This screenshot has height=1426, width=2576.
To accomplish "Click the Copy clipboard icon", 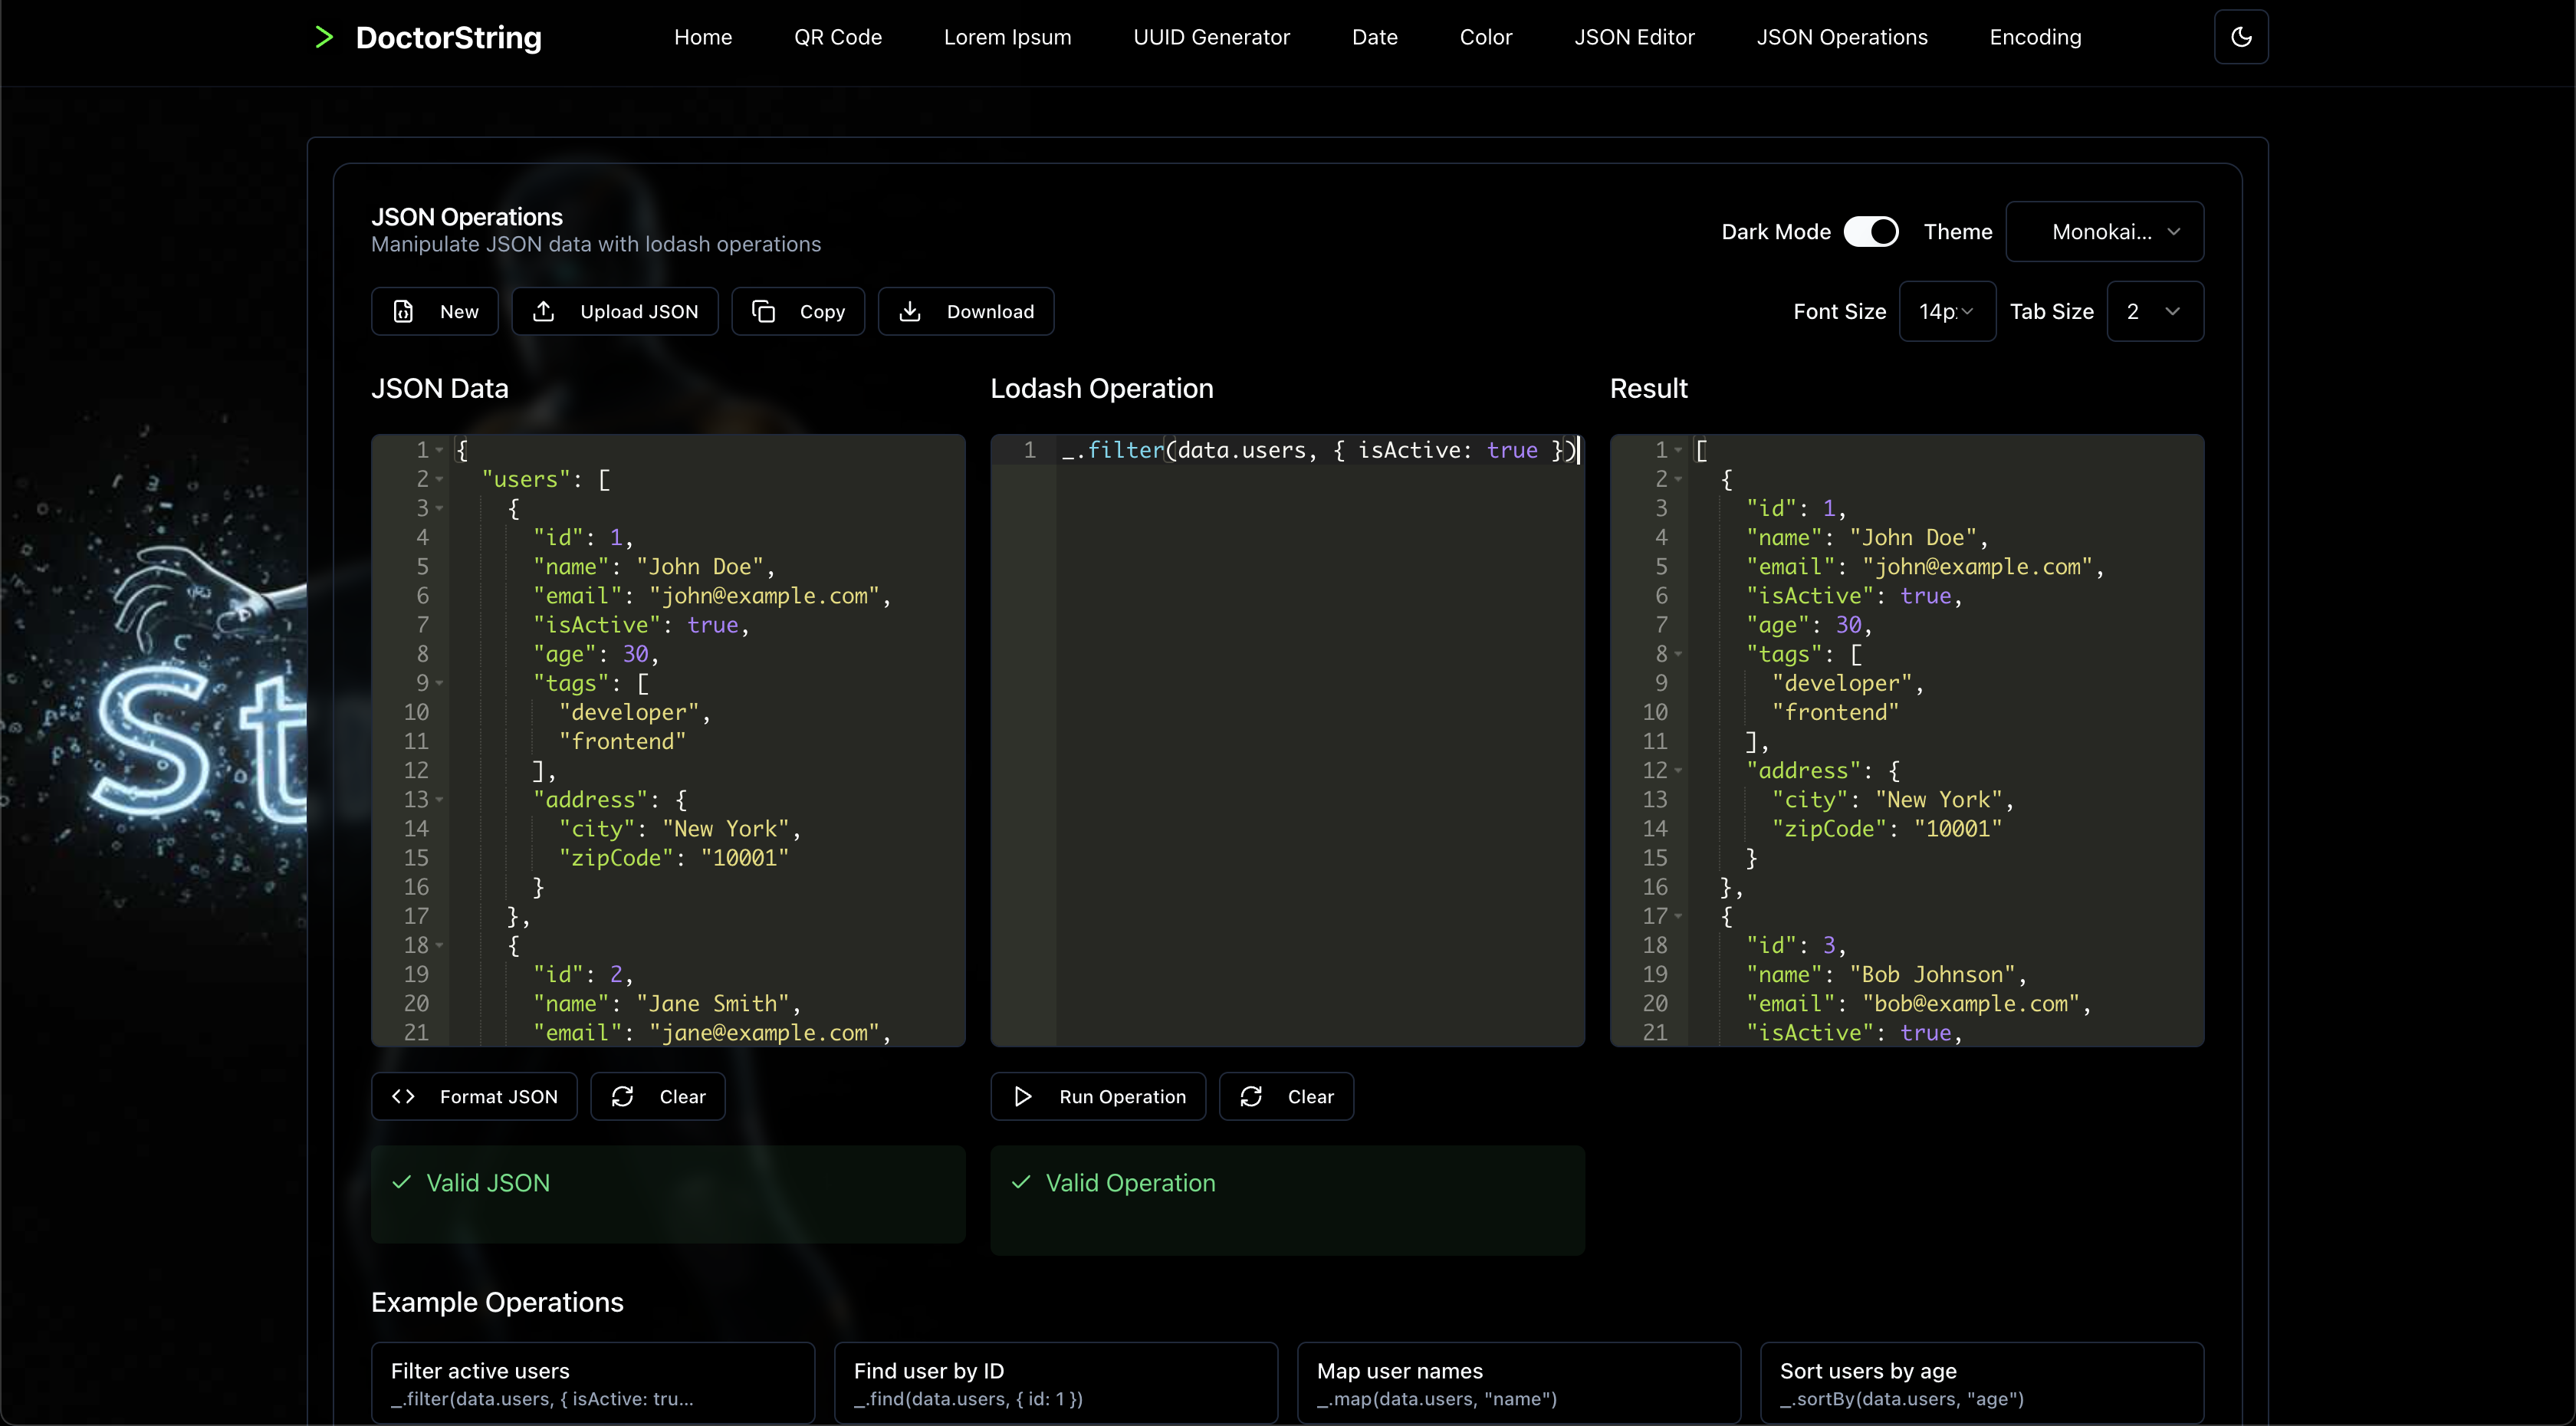I will (x=763, y=312).
